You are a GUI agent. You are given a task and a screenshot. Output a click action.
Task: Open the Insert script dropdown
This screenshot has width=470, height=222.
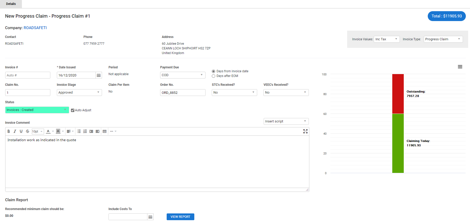pos(286,121)
